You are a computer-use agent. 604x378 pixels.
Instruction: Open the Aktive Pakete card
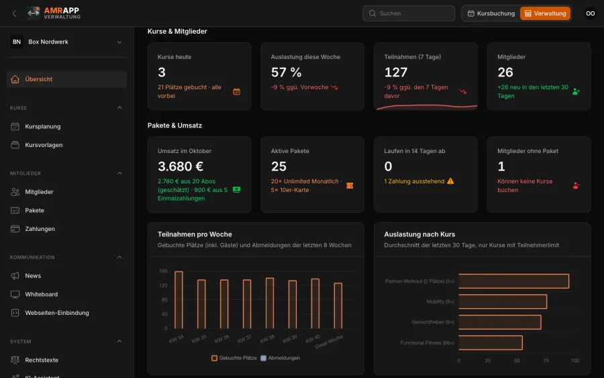(312, 174)
